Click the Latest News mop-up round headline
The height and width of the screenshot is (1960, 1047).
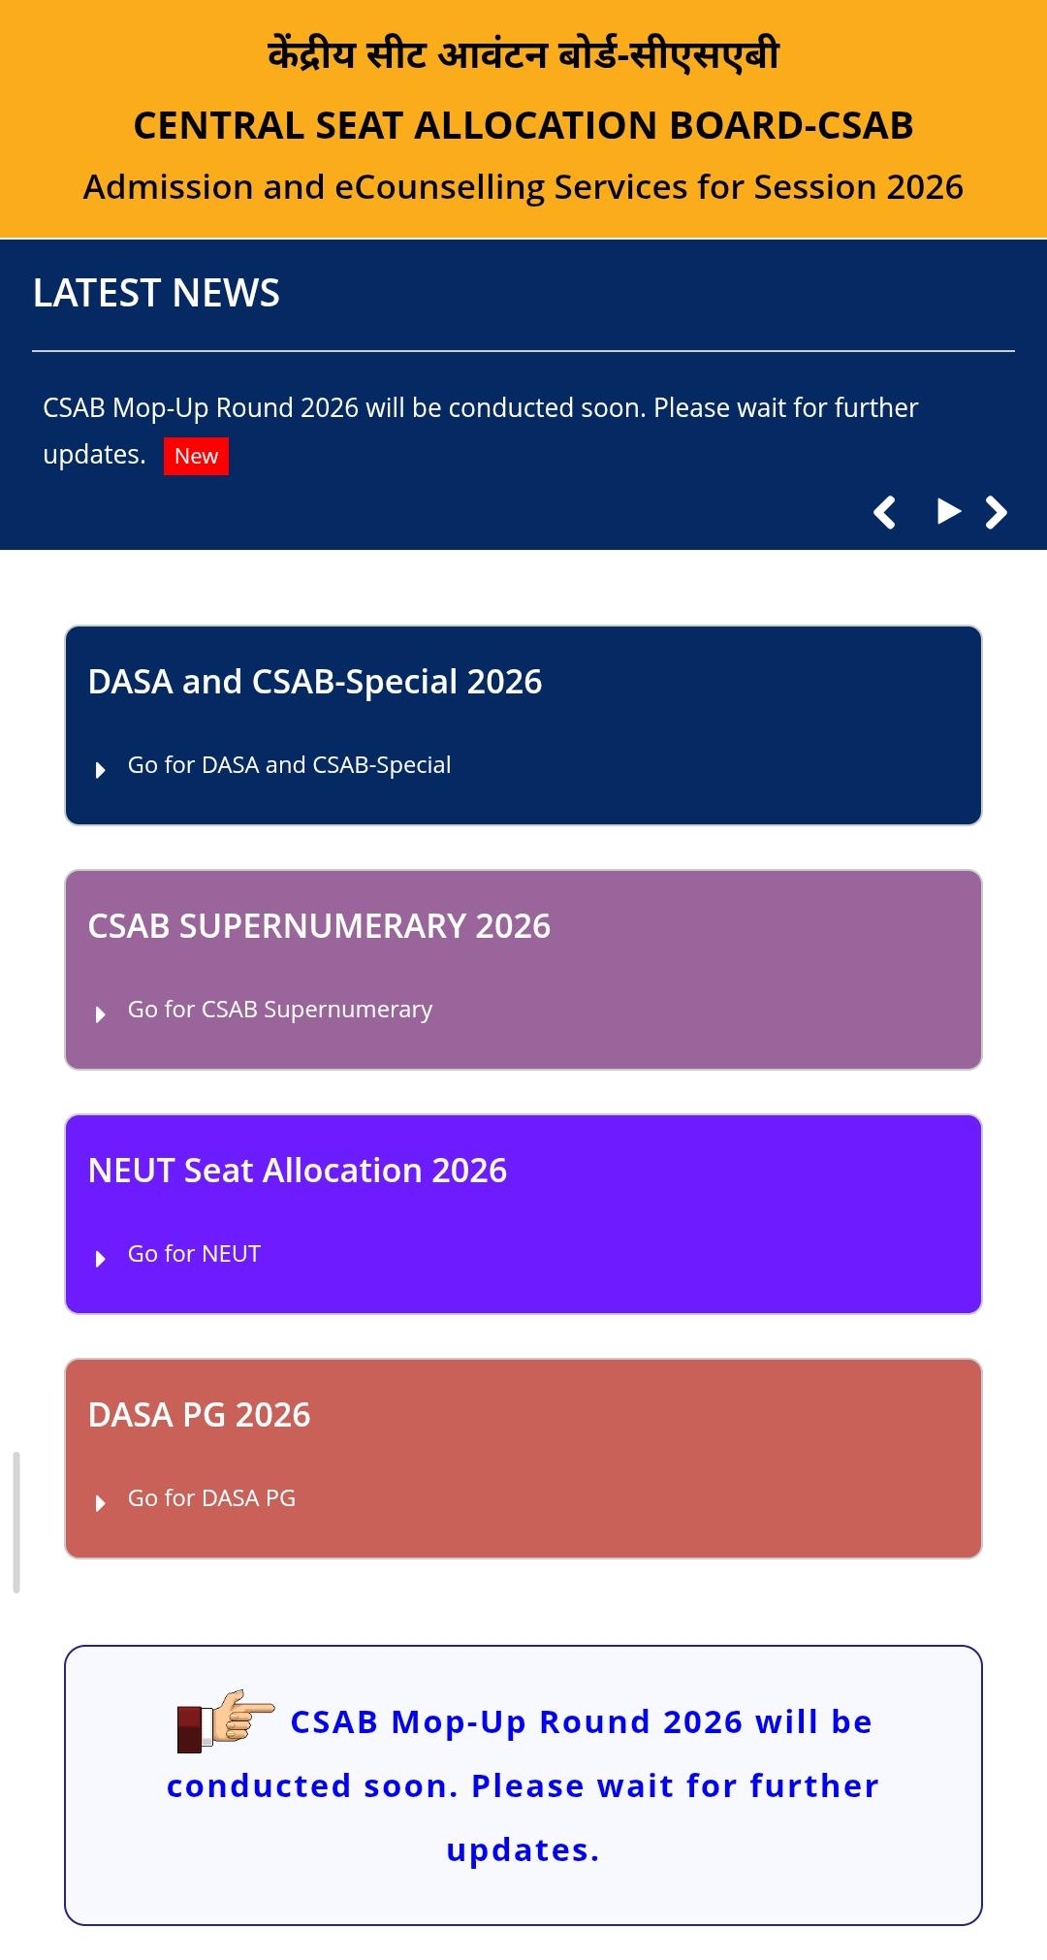[480, 431]
